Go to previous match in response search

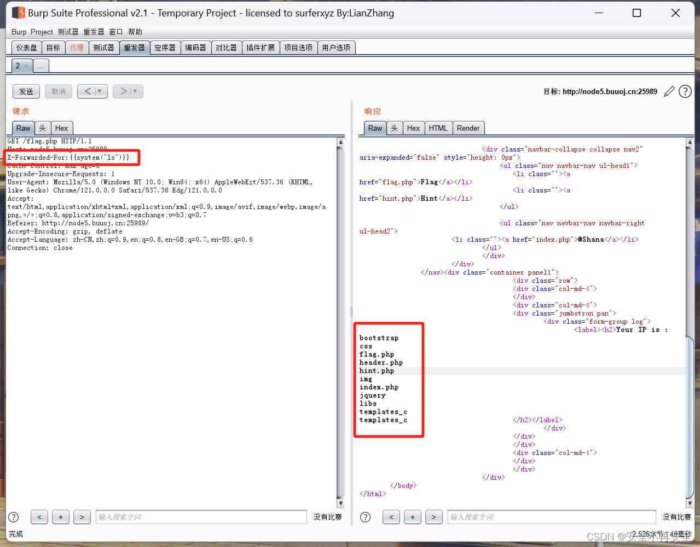pos(391,517)
